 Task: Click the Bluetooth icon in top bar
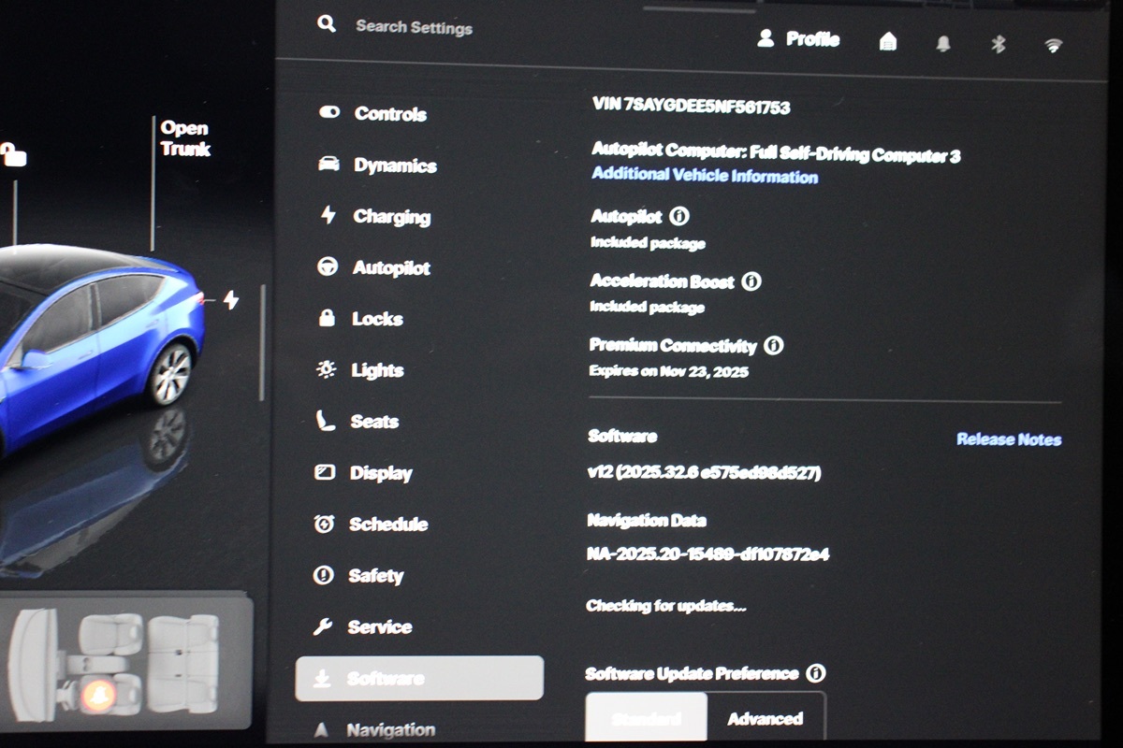click(x=998, y=43)
